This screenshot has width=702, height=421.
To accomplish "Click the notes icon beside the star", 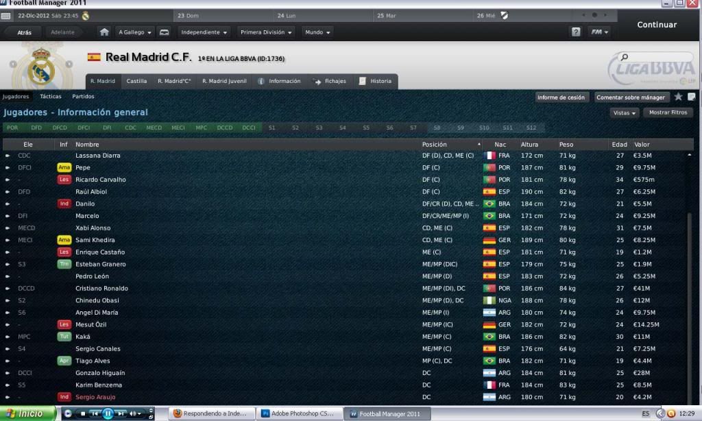I will tap(691, 96).
